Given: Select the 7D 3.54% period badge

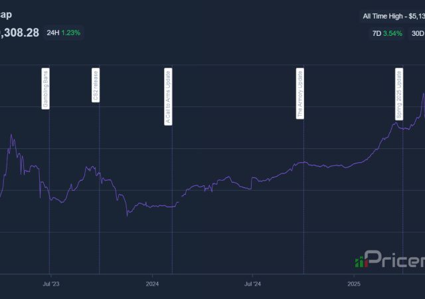Looking at the screenshot, I should [x=386, y=33].
